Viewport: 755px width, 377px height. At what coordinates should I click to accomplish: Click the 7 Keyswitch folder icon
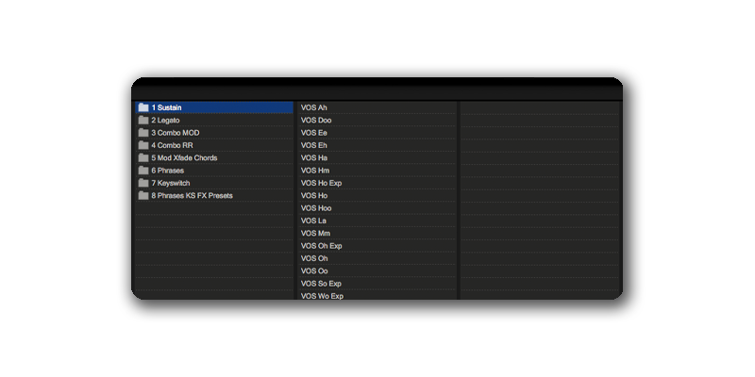(143, 183)
